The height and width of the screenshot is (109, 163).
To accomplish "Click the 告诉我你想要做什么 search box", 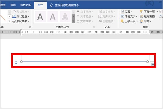I will coord(67,5).
